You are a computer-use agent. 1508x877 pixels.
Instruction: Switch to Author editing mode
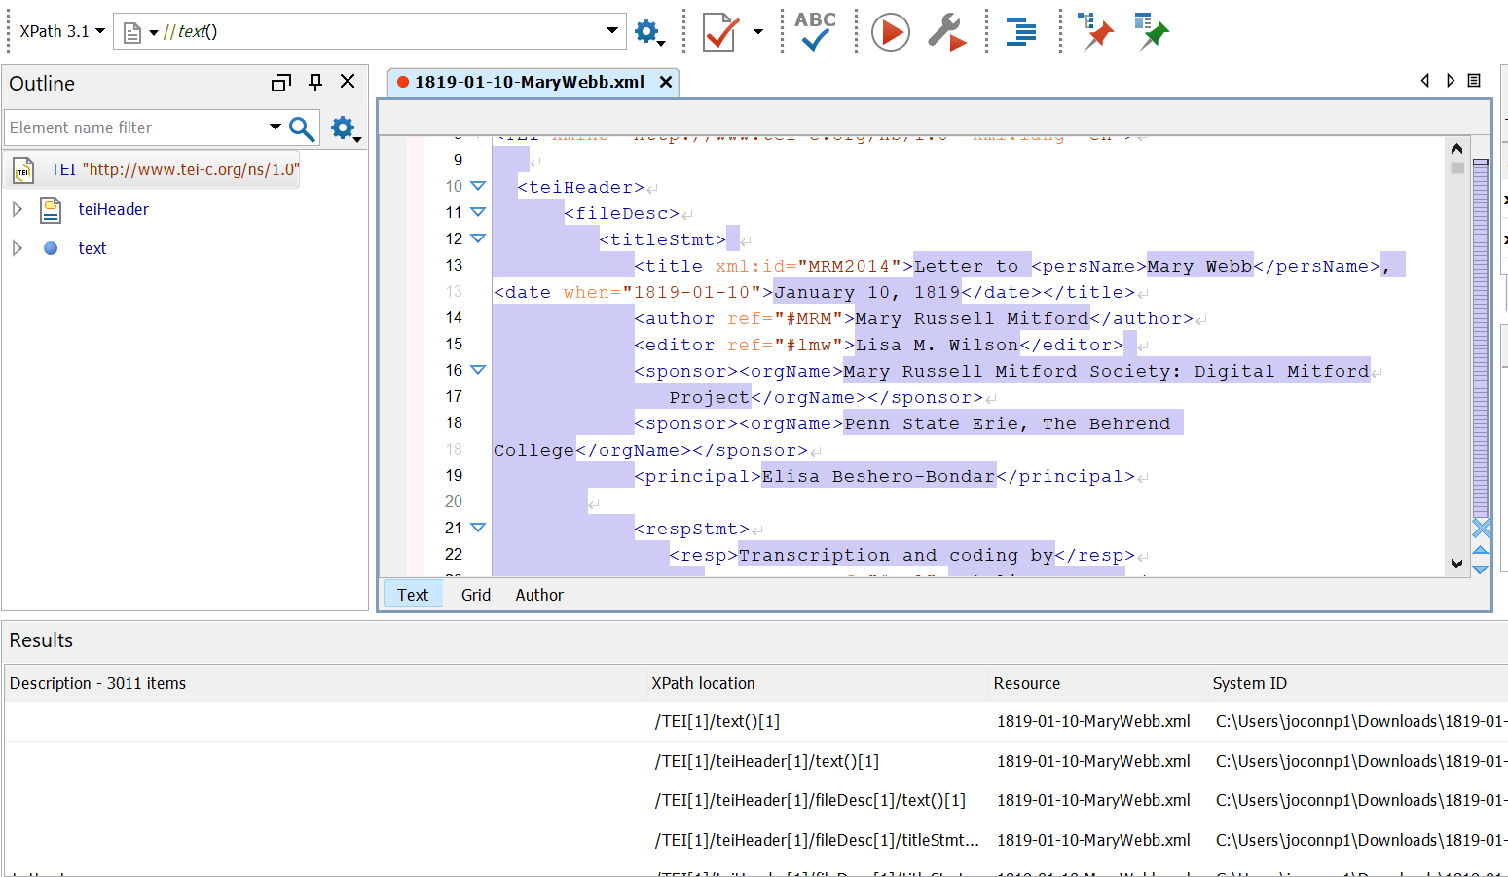pyautogui.click(x=539, y=595)
